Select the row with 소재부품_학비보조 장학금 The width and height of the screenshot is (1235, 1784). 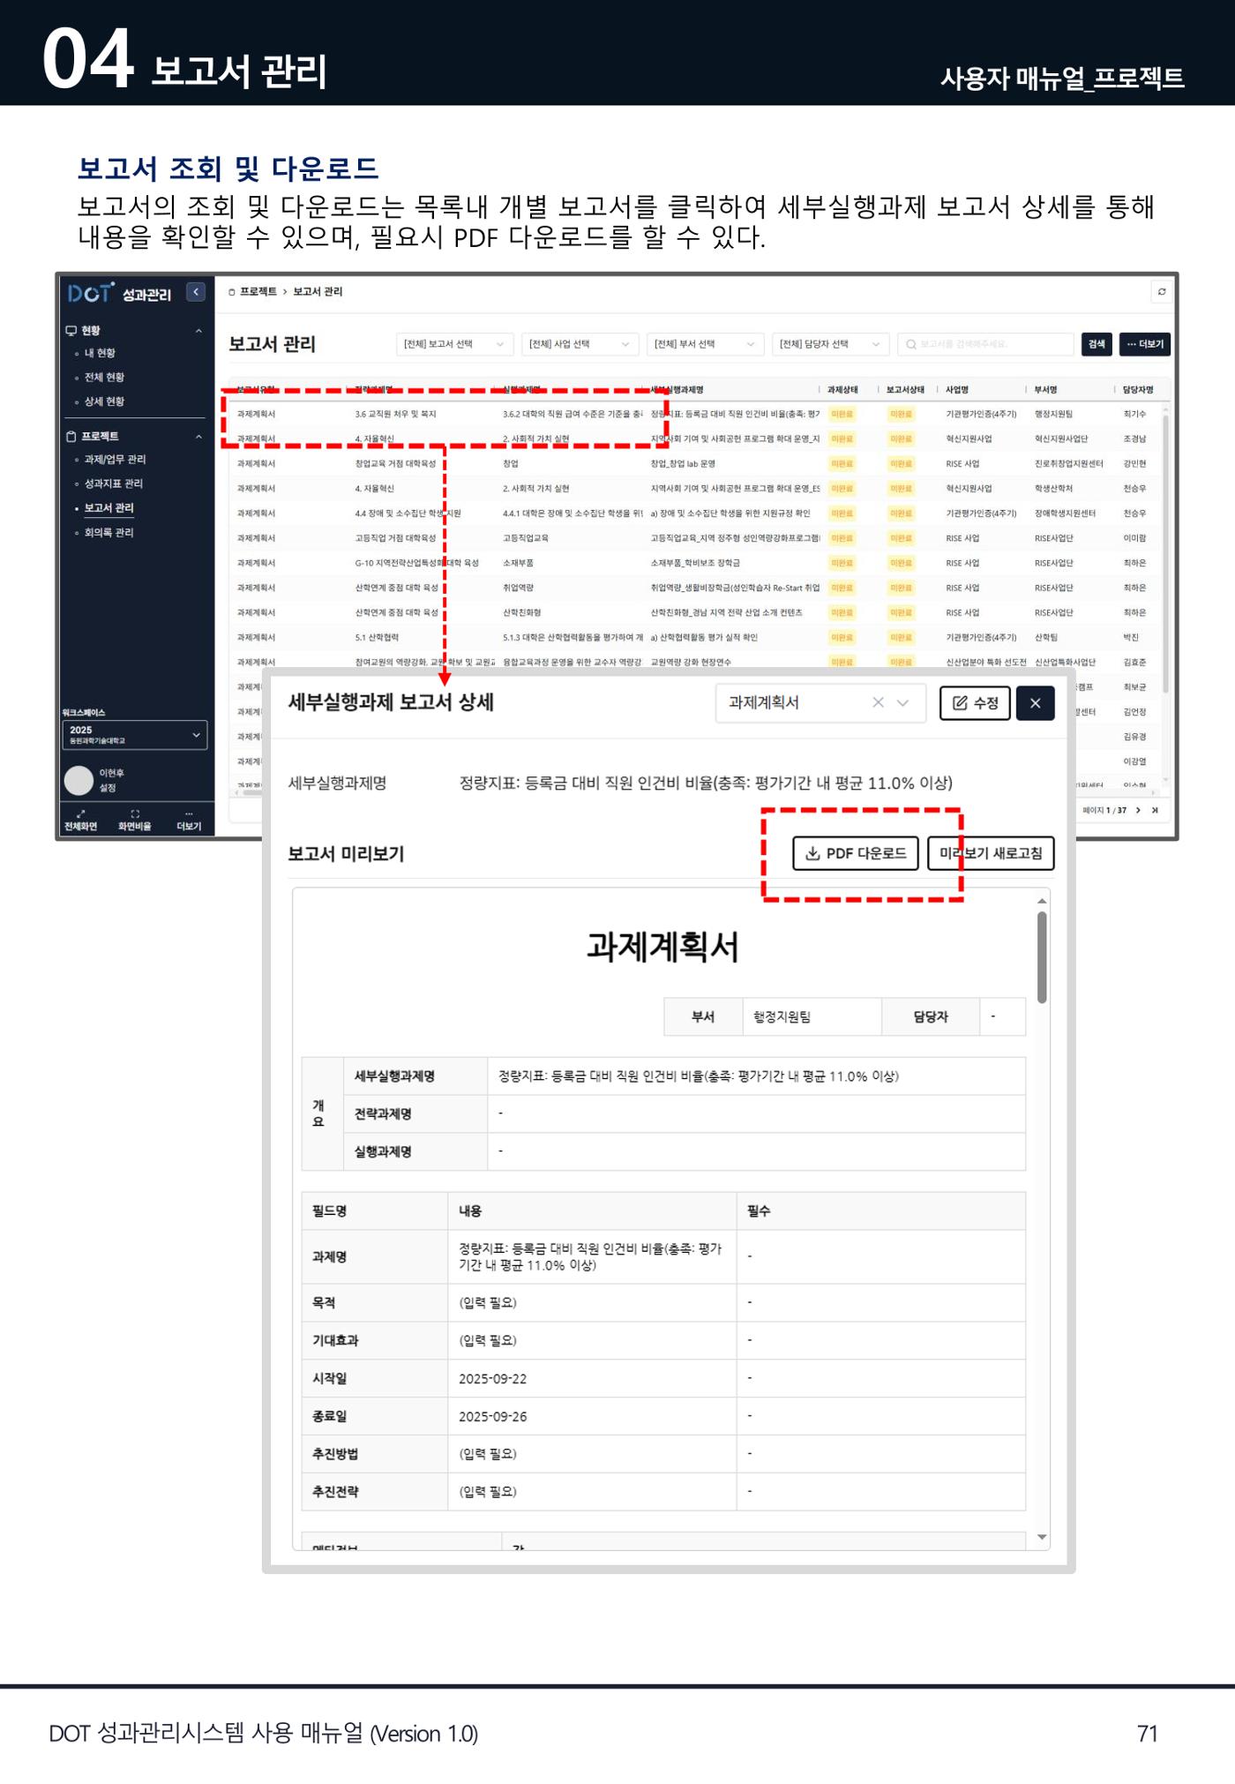point(697,563)
